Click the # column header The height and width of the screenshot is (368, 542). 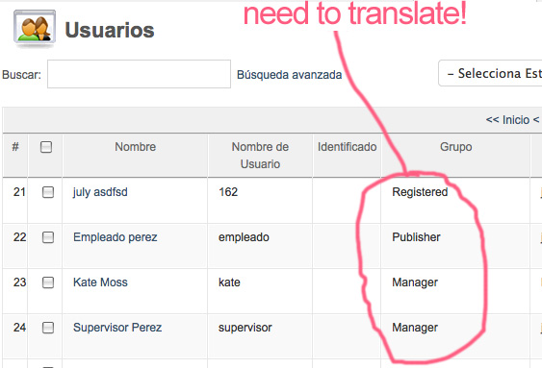15,147
